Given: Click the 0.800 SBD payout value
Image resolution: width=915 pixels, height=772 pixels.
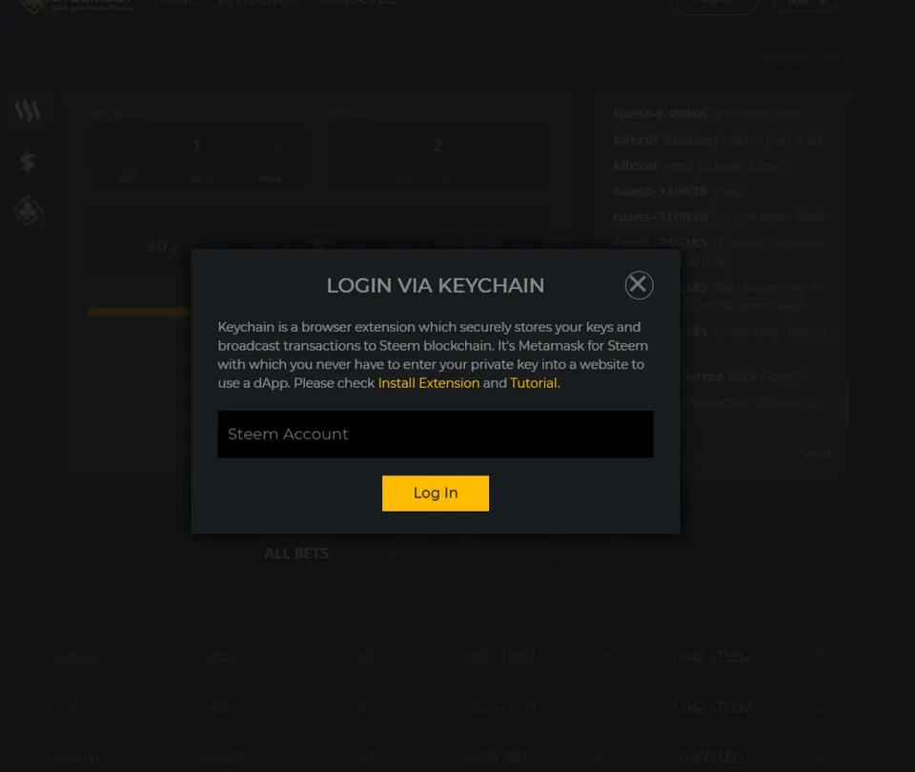Looking at the screenshot, I should tap(711, 758).
